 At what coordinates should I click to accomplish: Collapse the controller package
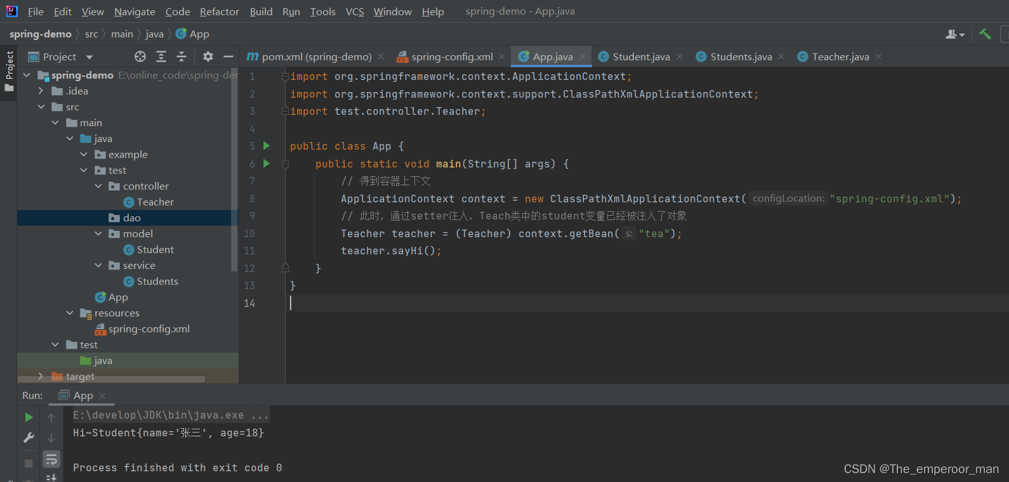tap(98, 186)
